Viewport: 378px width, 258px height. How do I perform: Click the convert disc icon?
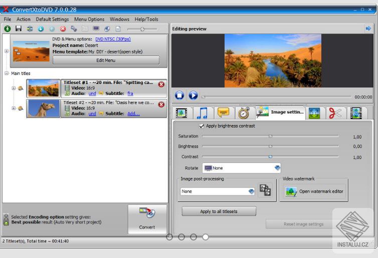pos(147,213)
